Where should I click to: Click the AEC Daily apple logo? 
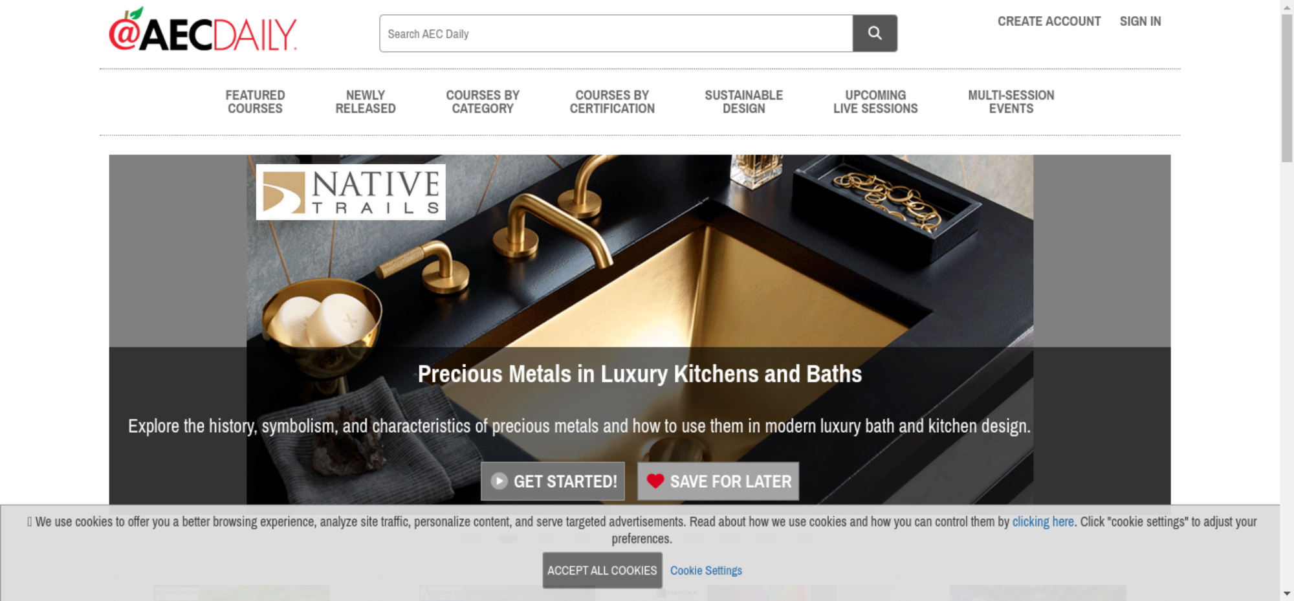[x=203, y=29]
